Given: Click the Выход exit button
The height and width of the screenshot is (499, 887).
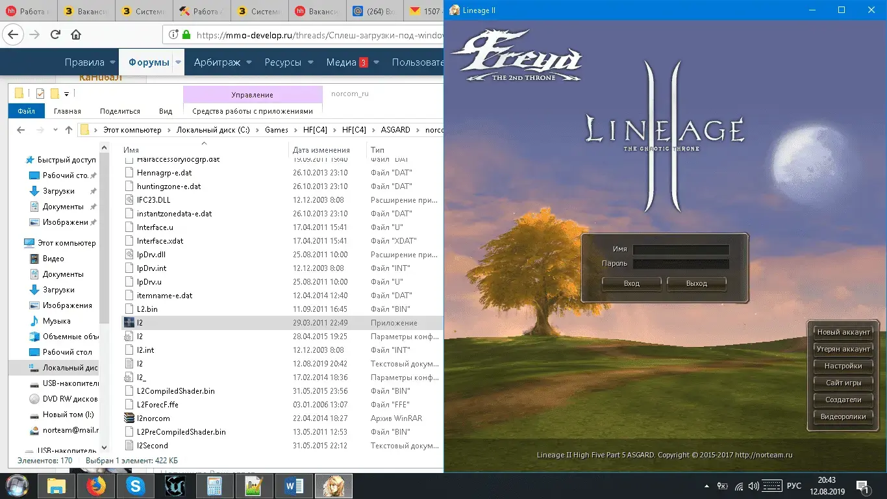Looking at the screenshot, I should coord(696,283).
